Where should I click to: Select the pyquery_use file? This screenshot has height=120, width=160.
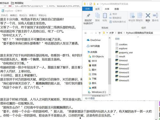click(124, 52)
